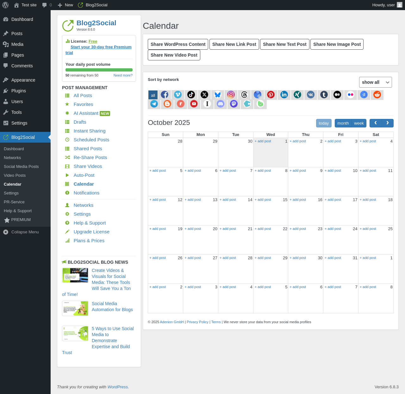Click Share New Text Post button
Image resolution: width=405 pixels, height=394 pixels.
click(285, 44)
